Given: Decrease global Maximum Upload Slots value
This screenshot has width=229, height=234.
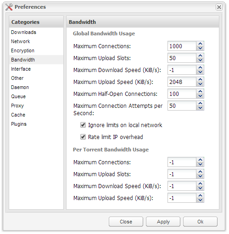Looking at the screenshot, I should click(x=200, y=60).
